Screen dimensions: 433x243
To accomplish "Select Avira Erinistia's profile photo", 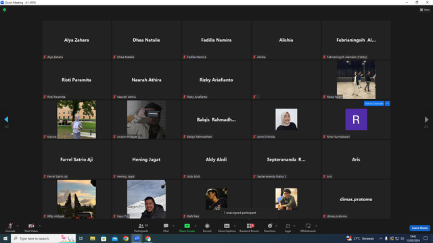I will (286, 119).
